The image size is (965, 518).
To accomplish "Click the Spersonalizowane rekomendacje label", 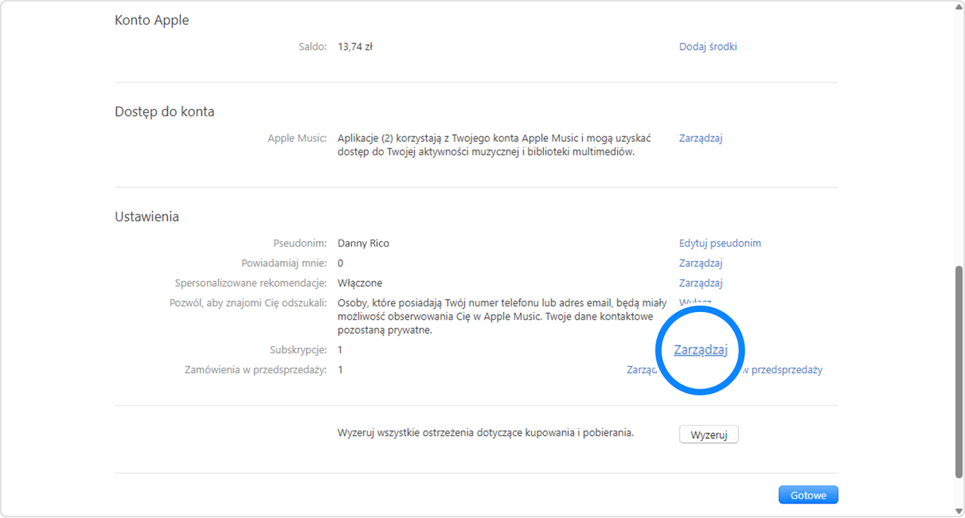I will coord(251,283).
